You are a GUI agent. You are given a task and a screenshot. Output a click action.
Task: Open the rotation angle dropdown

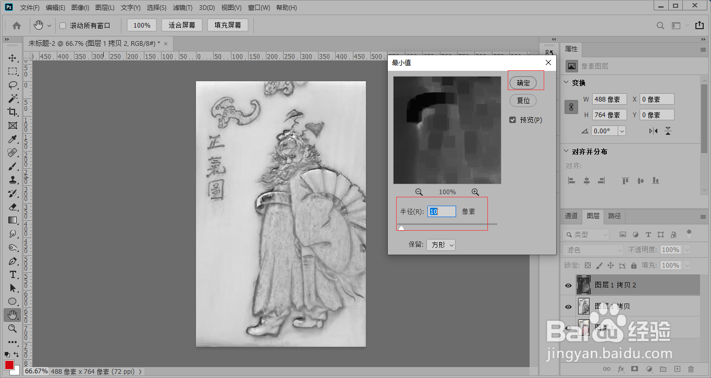[x=621, y=131]
